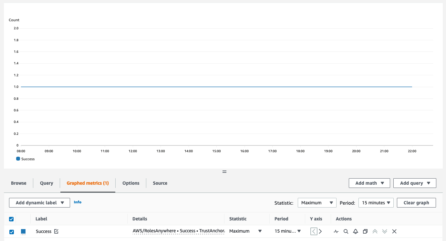Open the Graphed metrics tab

pyautogui.click(x=88, y=183)
